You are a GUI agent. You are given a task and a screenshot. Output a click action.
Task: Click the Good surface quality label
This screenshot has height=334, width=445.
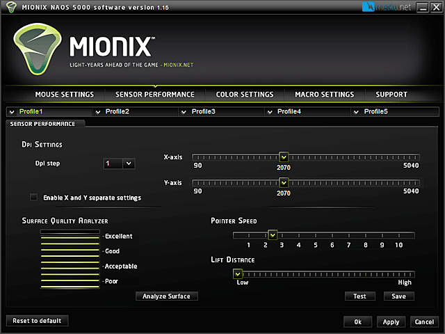click(x=112, y=251)
